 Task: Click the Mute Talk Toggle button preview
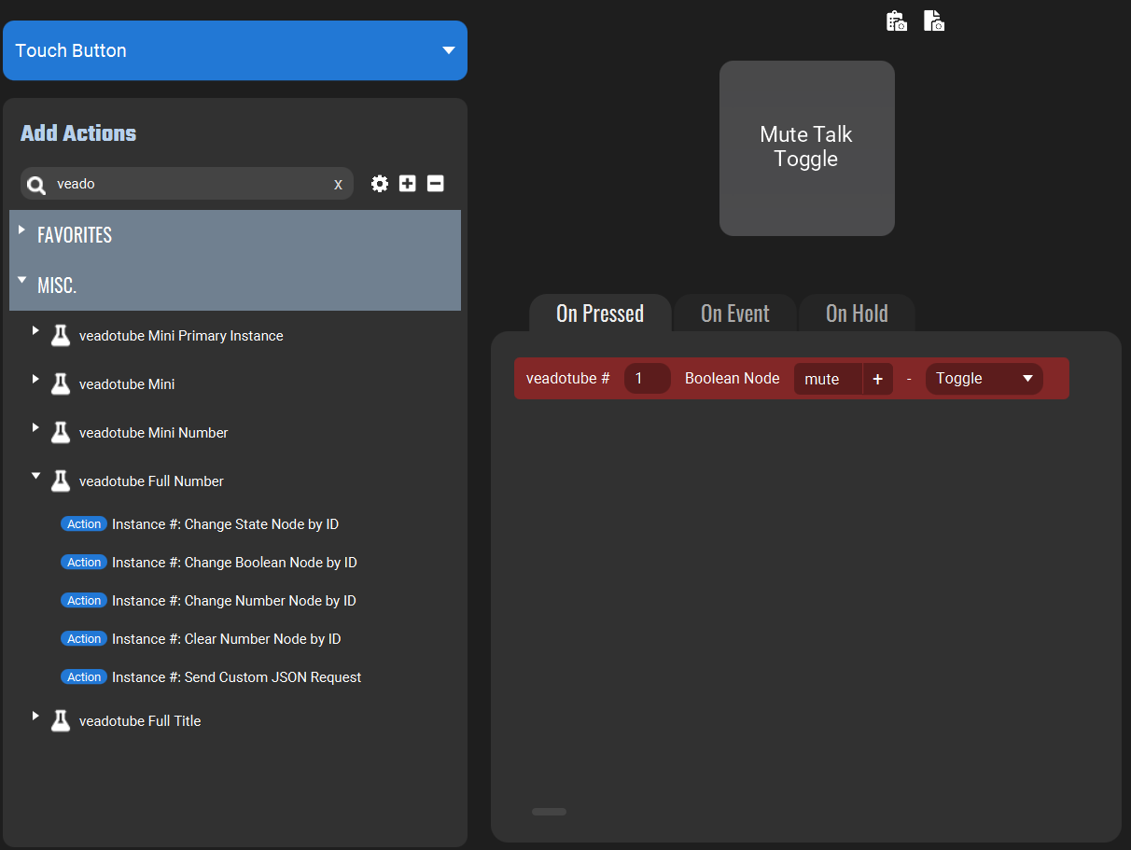pos(806,148)
